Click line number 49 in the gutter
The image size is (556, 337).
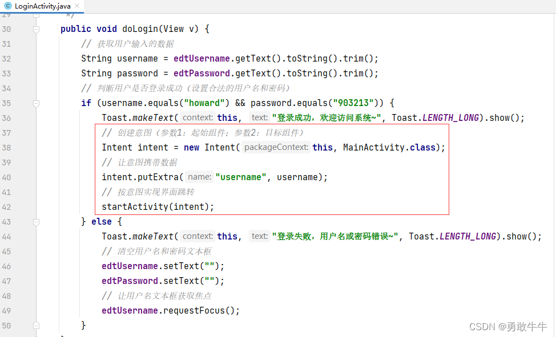(6, 311)
